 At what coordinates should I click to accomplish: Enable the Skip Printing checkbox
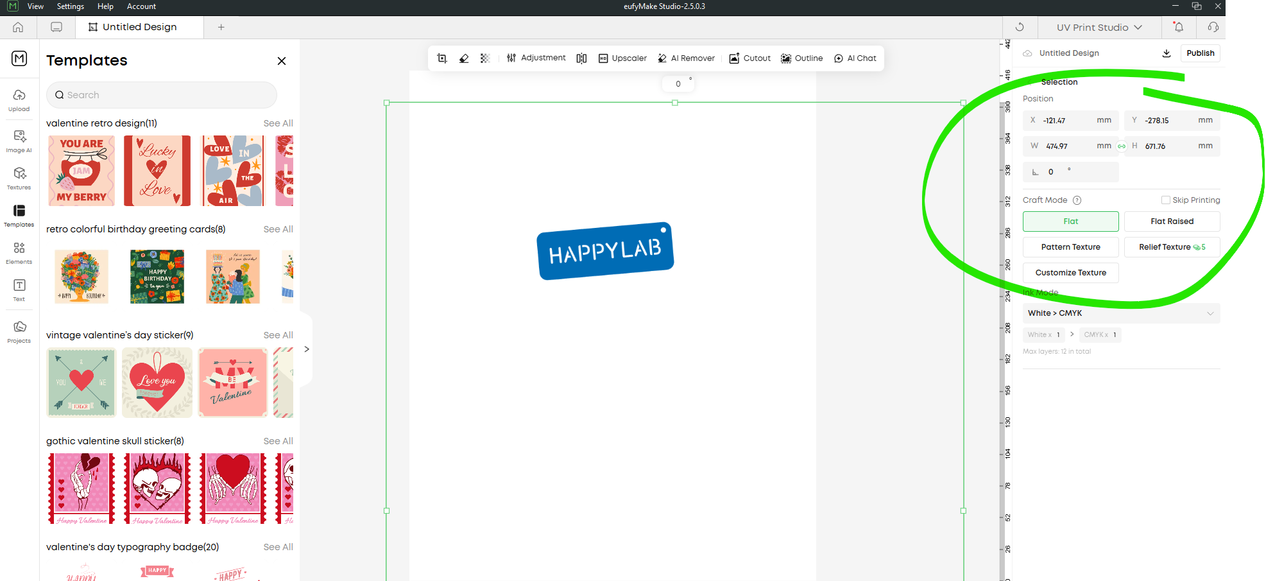(1166, 200)
